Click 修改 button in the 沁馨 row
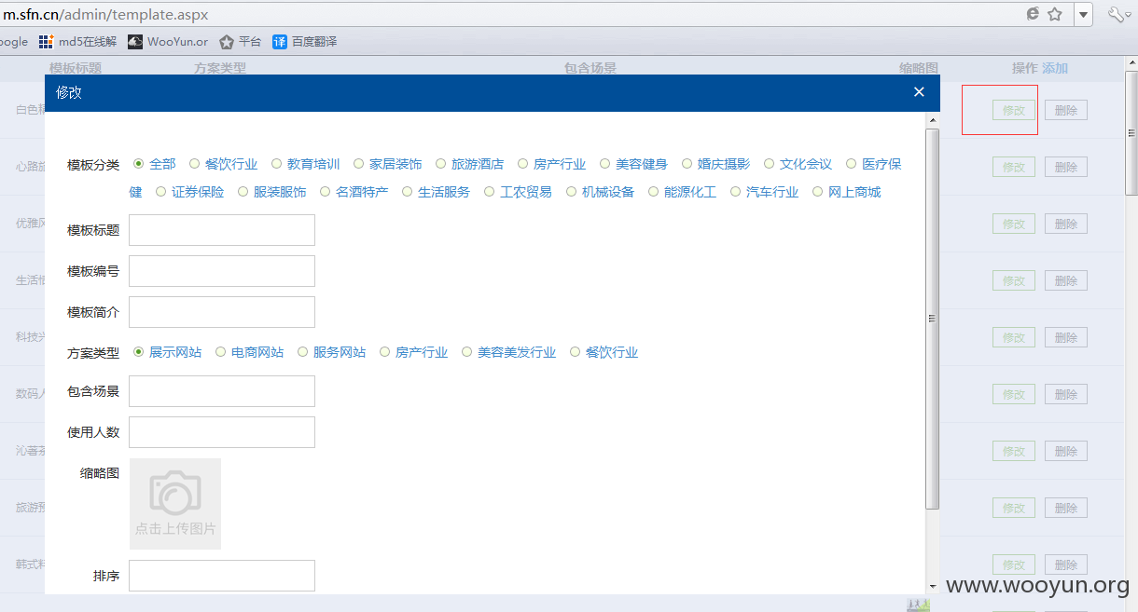The width and height of the screenshot is (1138, 612). (1014, 451)
